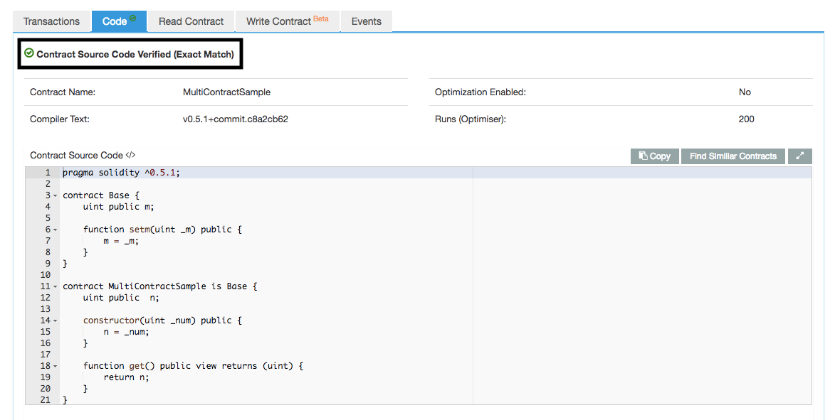Click the Find Similiar Contracts button

(x=732, y=156)
